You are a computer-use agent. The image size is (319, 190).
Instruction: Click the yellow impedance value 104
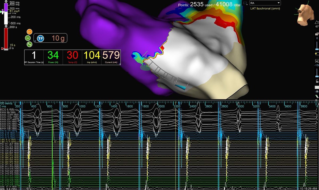click(x=92, y=55)
